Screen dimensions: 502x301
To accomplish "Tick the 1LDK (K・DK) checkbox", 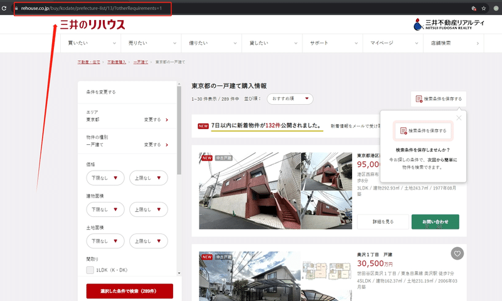I will [90, 270].
